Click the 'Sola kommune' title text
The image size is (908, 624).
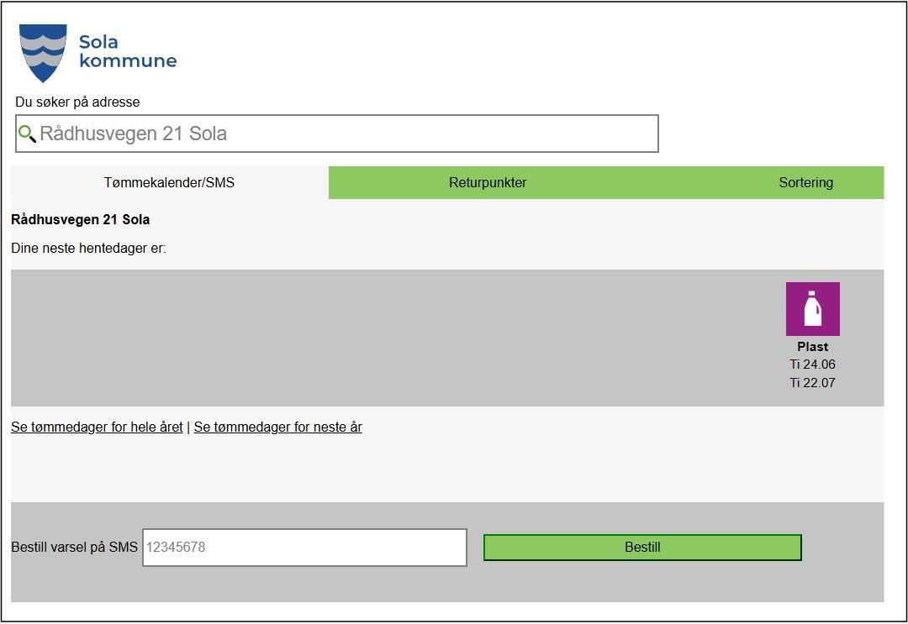click(127, 51)
